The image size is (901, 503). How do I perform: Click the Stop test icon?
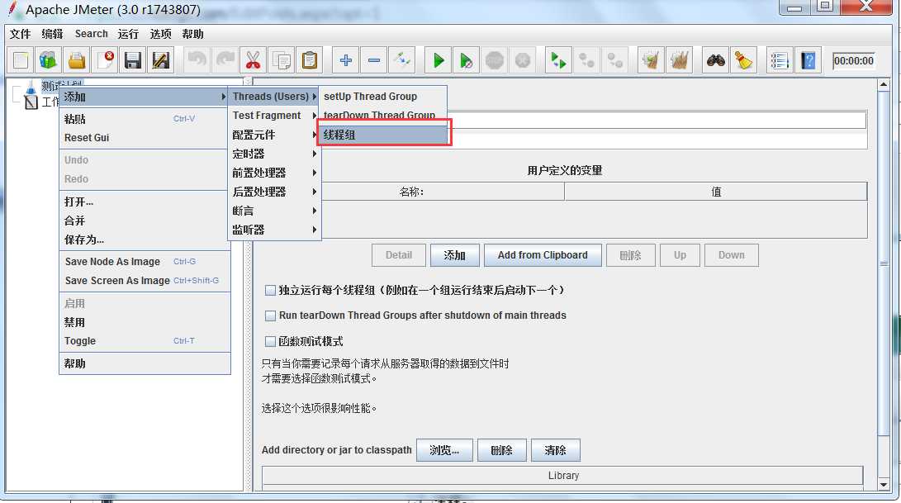point(494,60)
